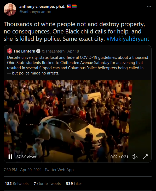
Task: Click the Twitter Web App source link
Action: pos(59,170)
